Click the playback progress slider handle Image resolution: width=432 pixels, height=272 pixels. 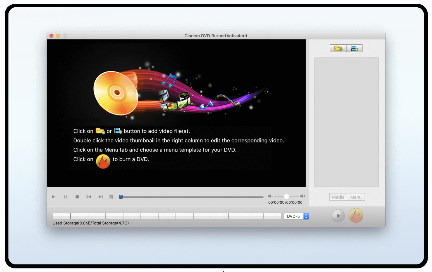pos(121,197)
